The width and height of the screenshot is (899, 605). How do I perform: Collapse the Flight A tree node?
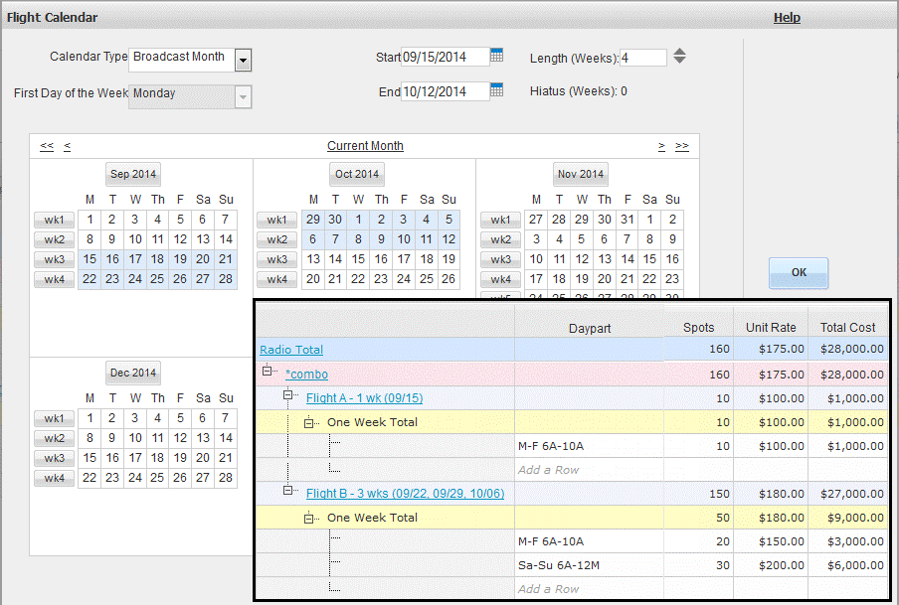click(288, 395)
